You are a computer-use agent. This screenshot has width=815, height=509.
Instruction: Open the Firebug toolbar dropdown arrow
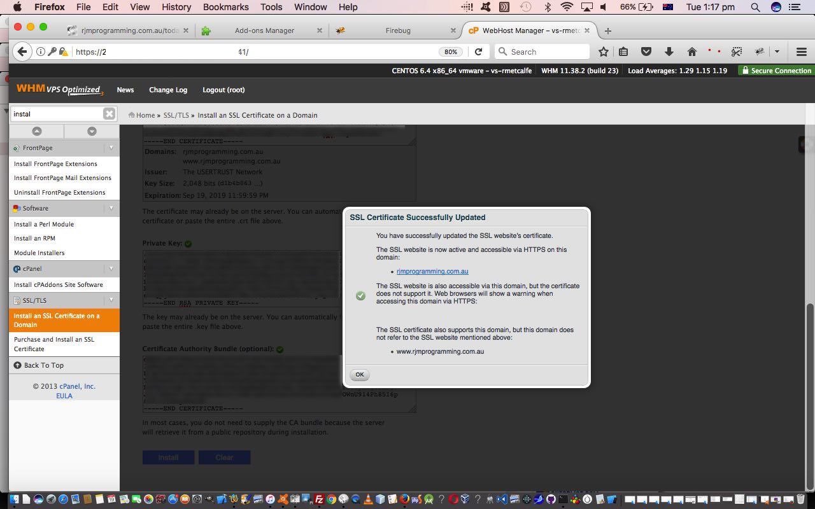pyautogui.click(x=777, y=52)
